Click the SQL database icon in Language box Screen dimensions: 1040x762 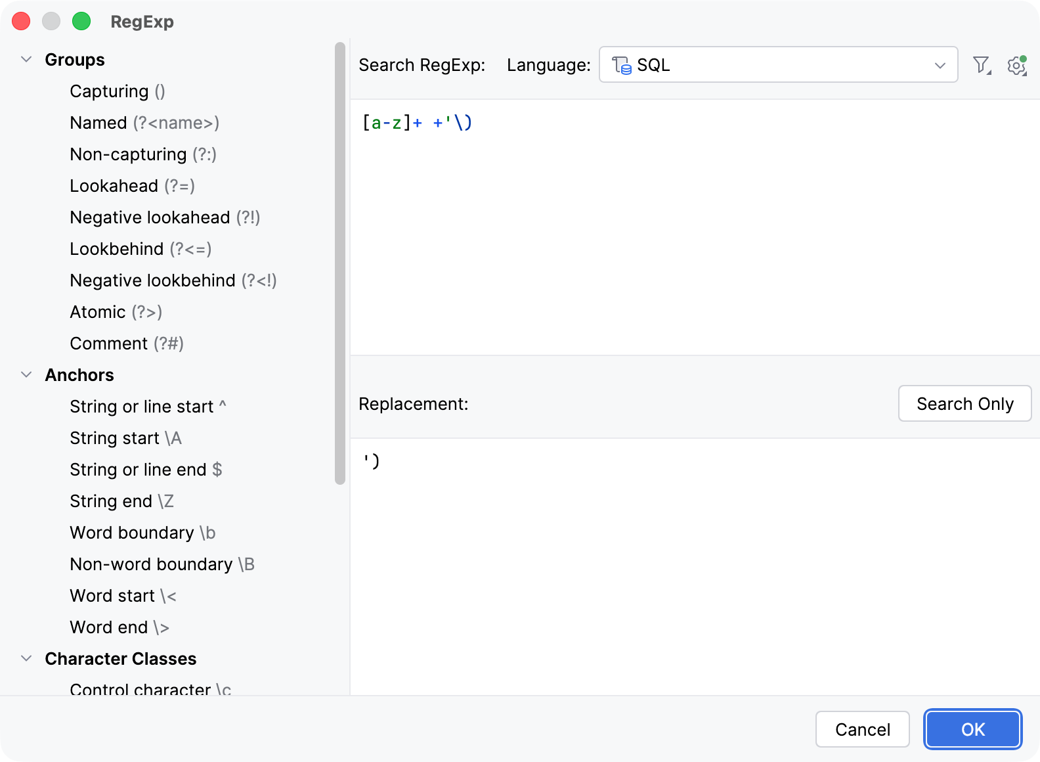point(621,65)
